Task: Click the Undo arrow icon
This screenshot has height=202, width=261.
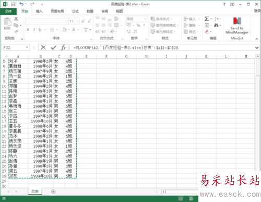Action: click(21, 4)
